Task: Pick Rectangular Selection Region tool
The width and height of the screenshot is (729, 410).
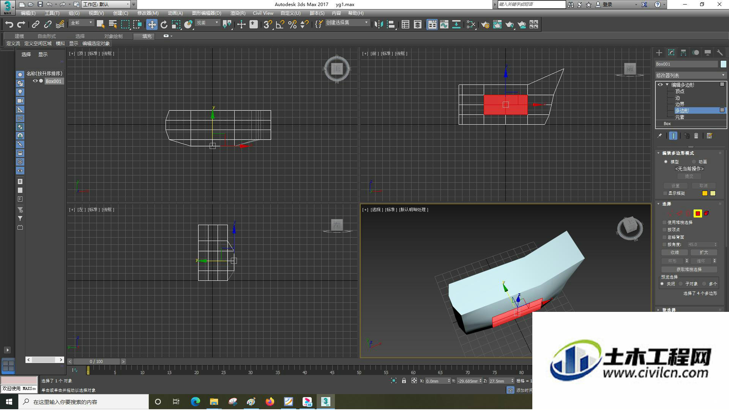Action: [125, 25]
